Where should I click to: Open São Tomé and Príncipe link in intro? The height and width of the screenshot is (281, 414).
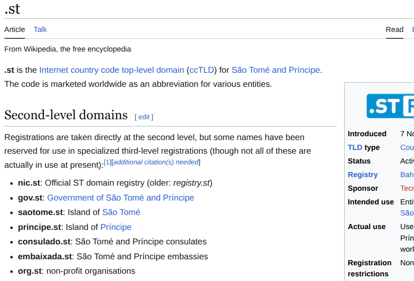tap(276, 70)
